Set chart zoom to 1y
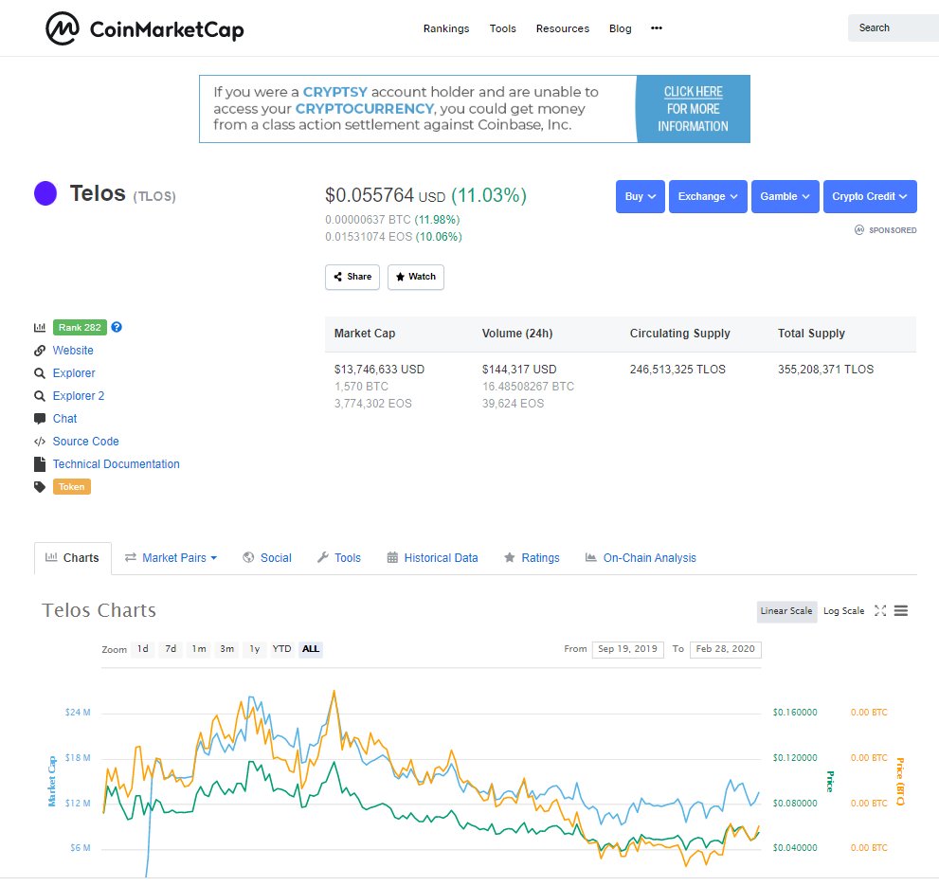Viewport: 939px width, 886px height. [255, 649]
